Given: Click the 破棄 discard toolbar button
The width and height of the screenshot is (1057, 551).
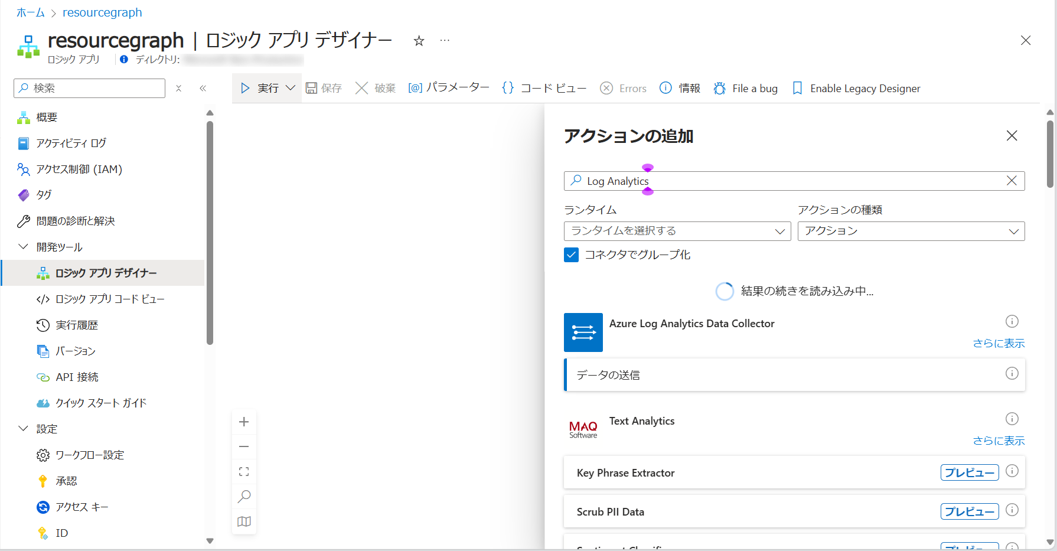Looking at the screenshot, I should [376, 88].
